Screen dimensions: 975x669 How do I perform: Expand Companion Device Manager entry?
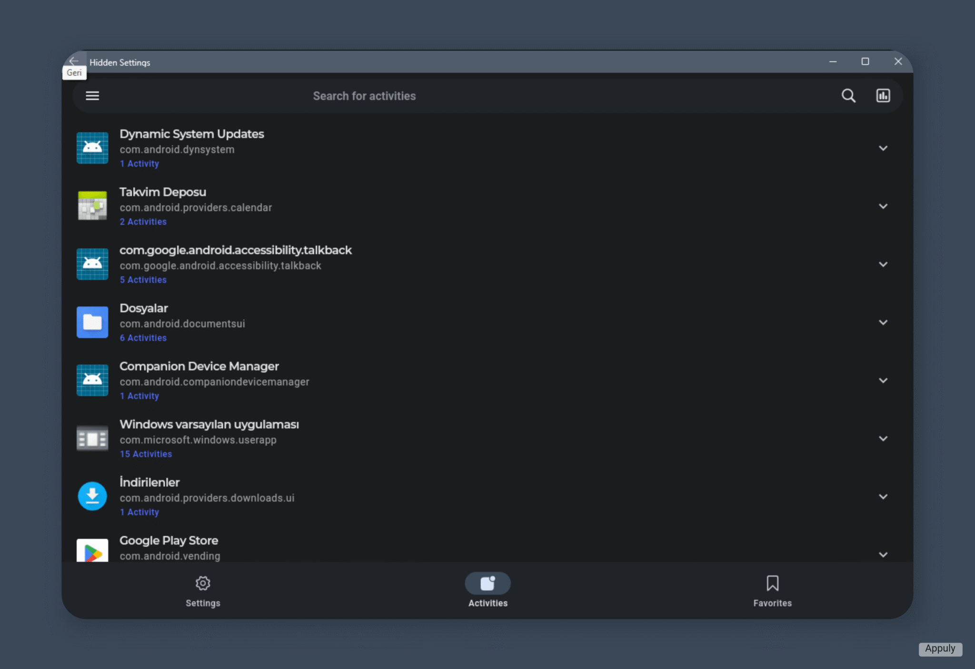(883, 381)
